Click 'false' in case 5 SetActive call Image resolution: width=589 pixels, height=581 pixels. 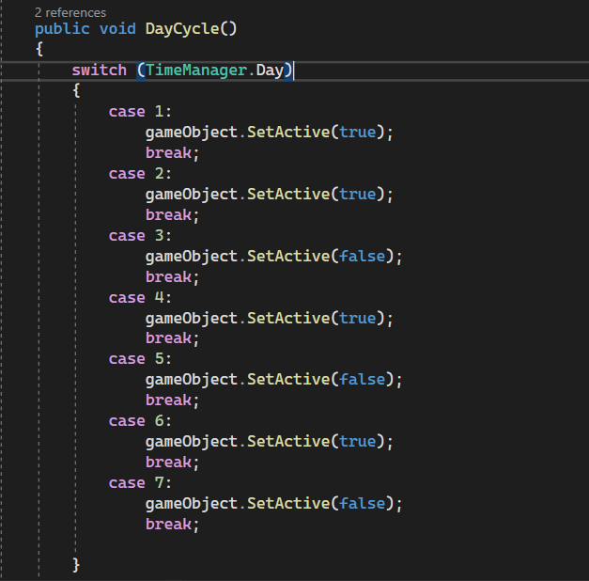(x=363, y=380)
